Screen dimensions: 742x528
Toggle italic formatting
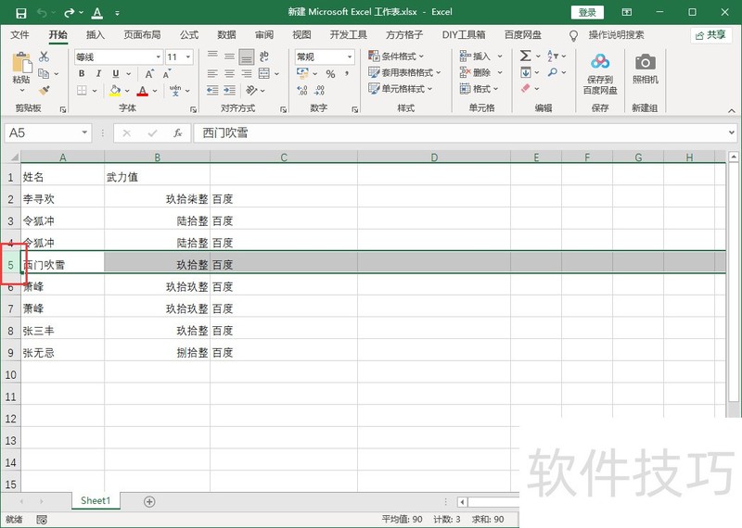point(99,74)
